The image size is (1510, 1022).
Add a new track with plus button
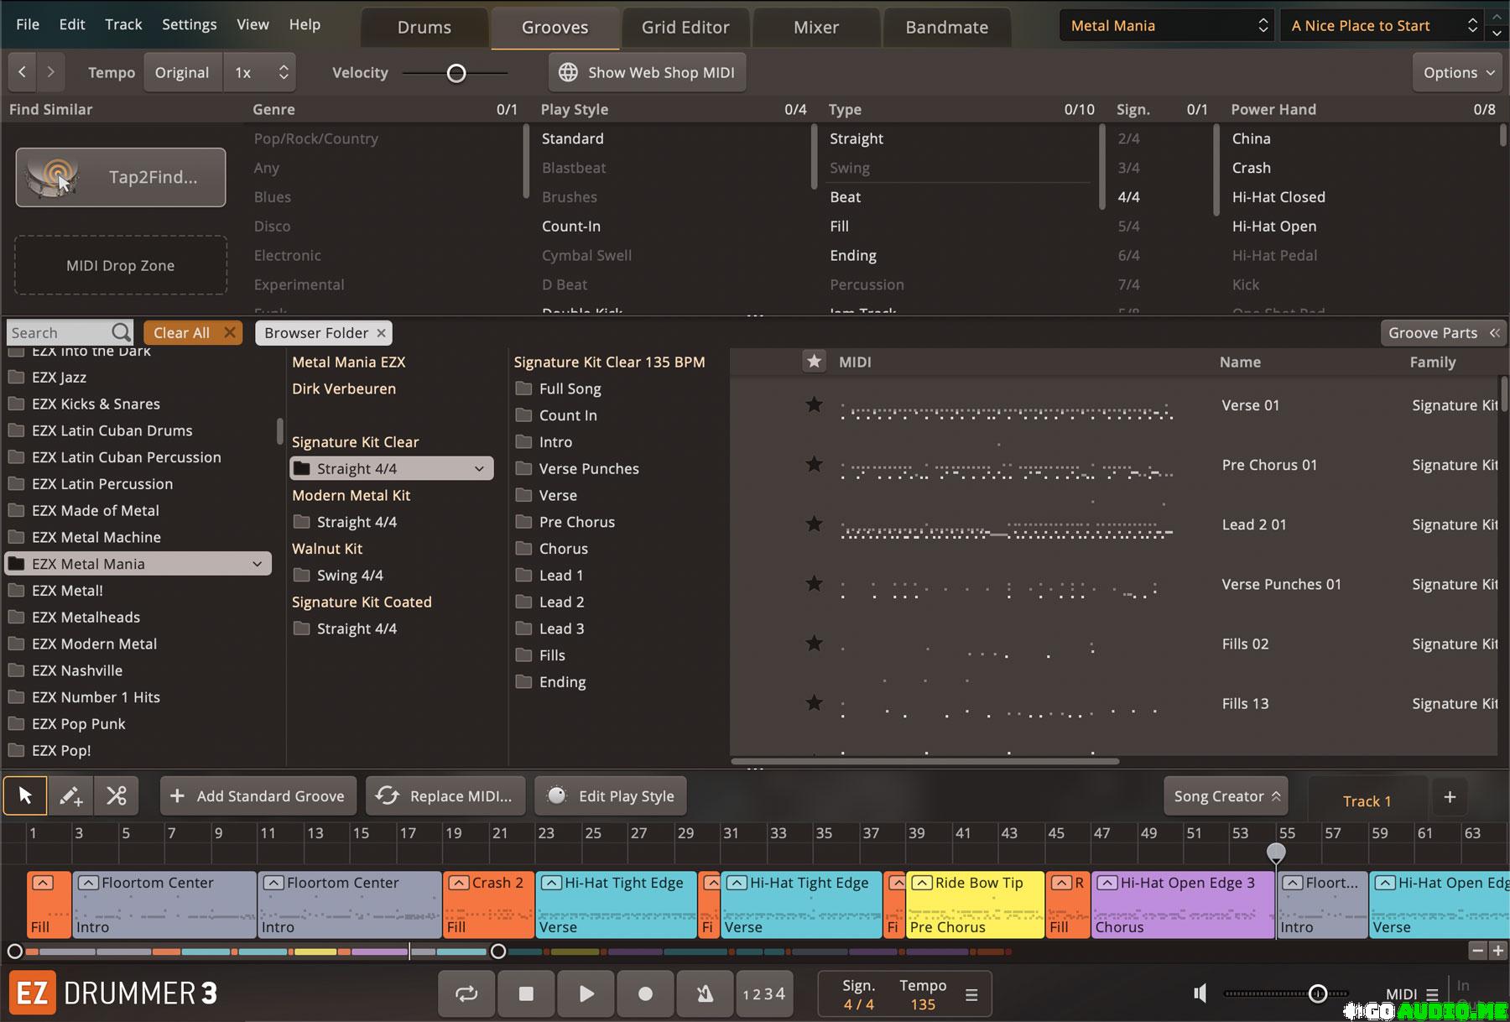pos(1450,797)
